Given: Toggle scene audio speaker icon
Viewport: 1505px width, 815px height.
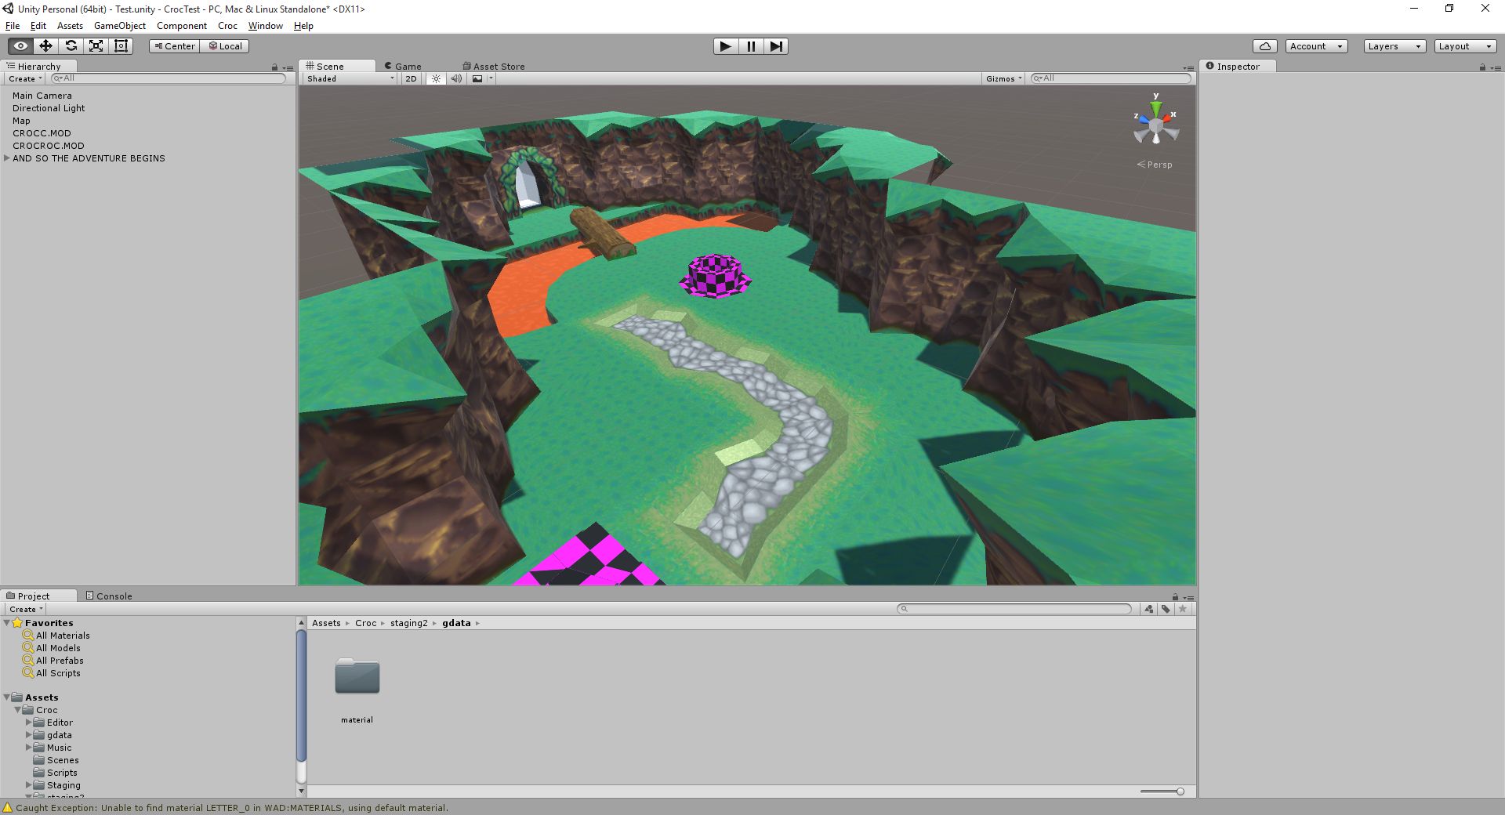Looking at the screenshot, I should click(456, 78).
